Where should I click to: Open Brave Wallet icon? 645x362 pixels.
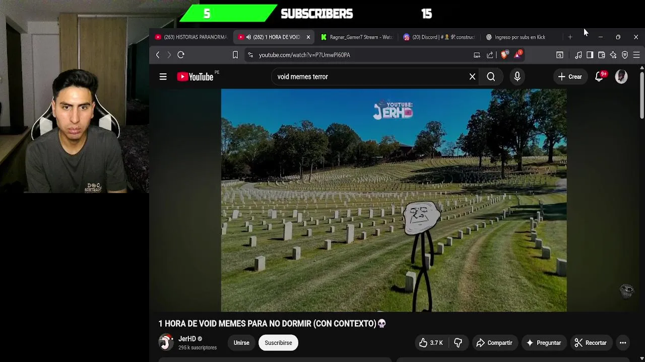pyautogui.click(x=601, y=55)
